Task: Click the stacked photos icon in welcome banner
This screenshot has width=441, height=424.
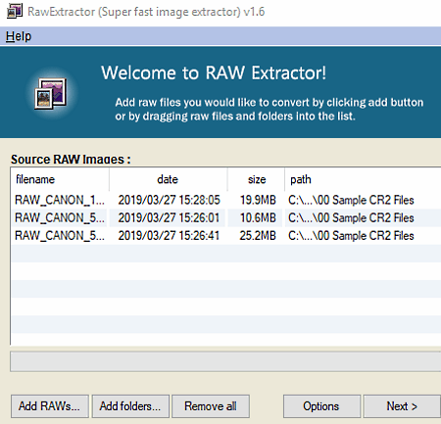Action: 51,93
